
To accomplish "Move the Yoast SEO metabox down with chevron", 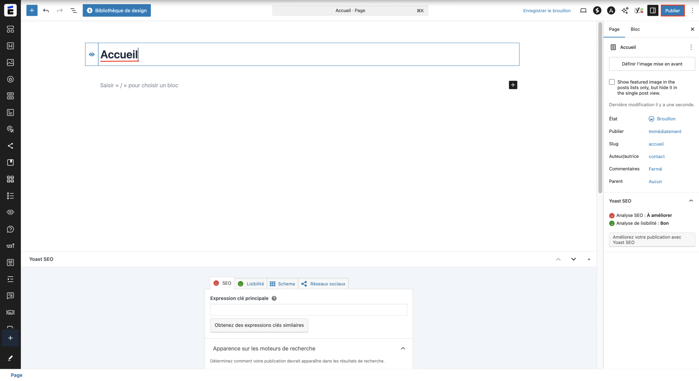I will (573, 259).
